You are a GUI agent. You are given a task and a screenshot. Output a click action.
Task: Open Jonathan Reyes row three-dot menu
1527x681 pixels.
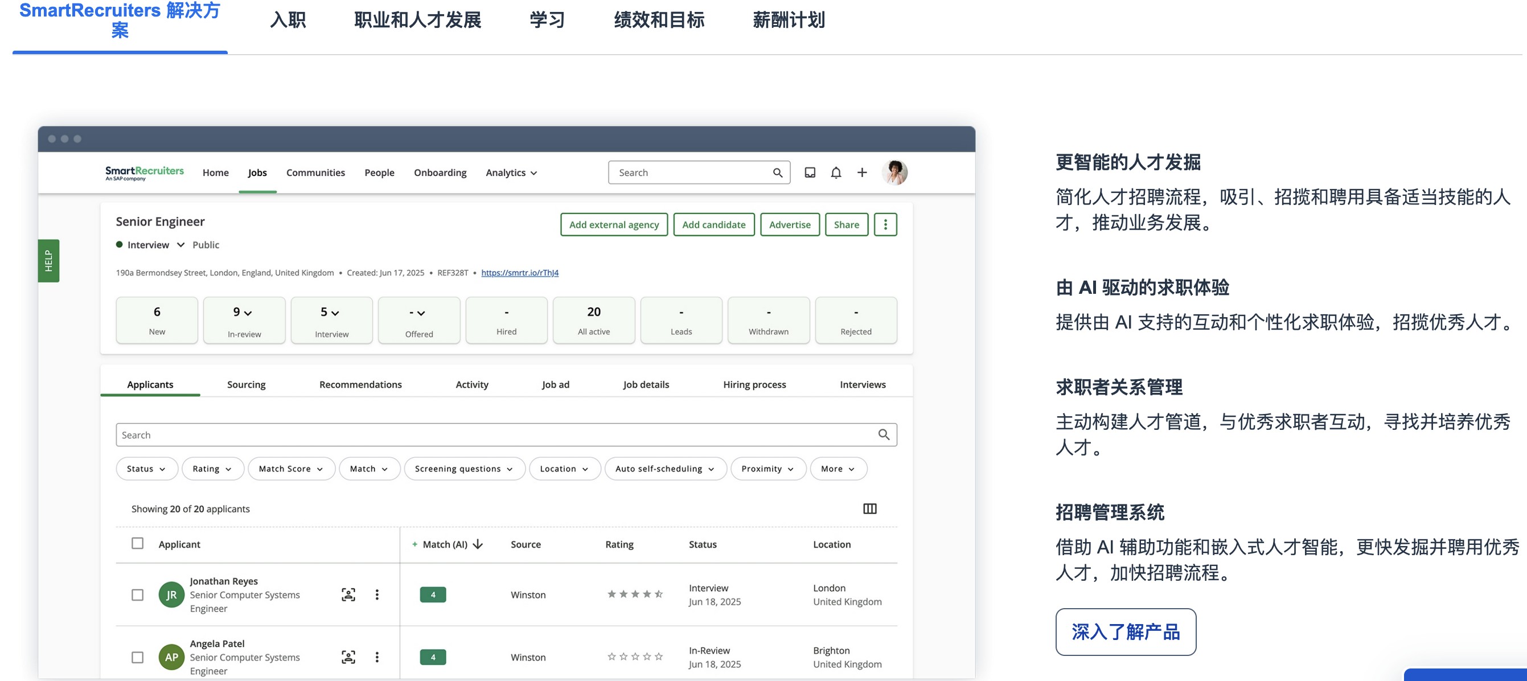(x=377, y=594)
